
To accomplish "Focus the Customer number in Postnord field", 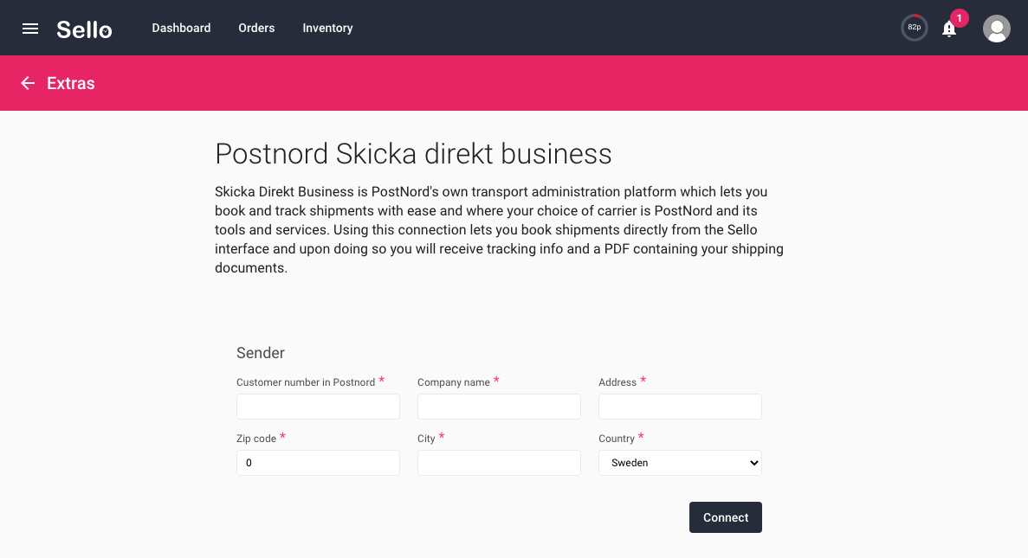I will point(318,407).
